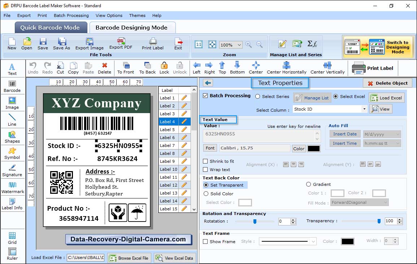Toggle the Ruler display
Viewport: 417px width, 264px height.
point(12,254)
